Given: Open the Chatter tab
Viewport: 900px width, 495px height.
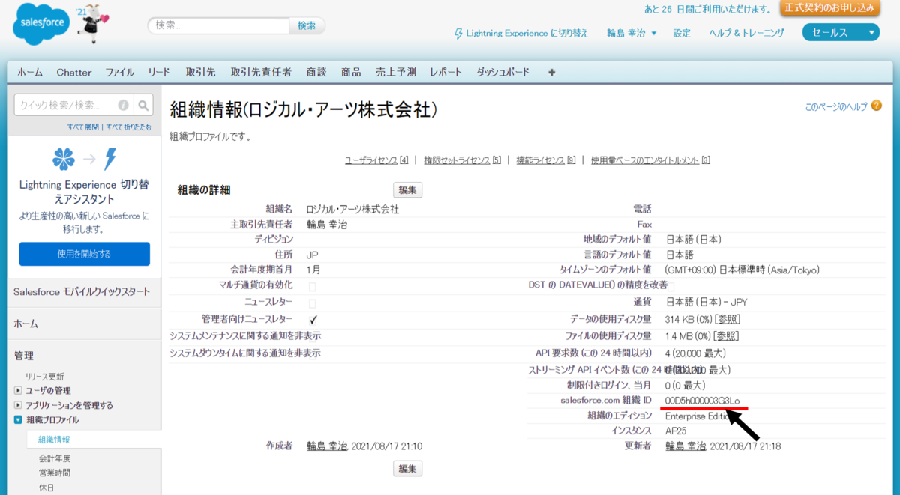Looking at the screenshot, I should [73, 72].
